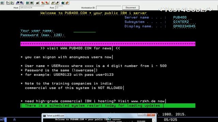Click the Port number field
This screenshot has height=122, width=218.
pos(59,7)
